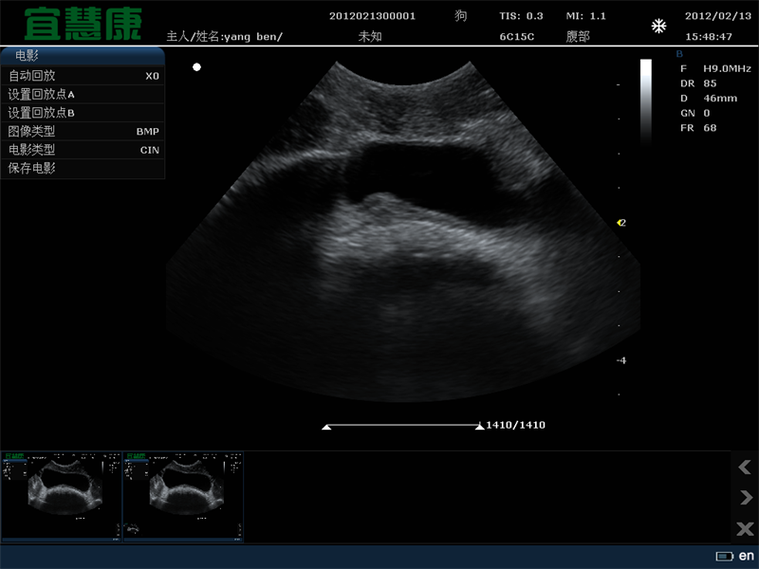The height and width of the screenshot is (569, 759).
Task: Click the owner name field yang ben
Action: coord(225,36)
